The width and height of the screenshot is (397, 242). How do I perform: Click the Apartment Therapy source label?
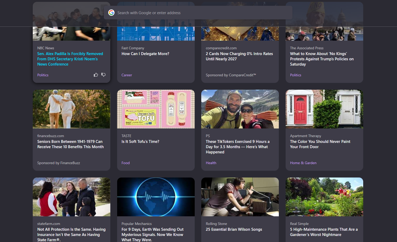tap(306, 136)
